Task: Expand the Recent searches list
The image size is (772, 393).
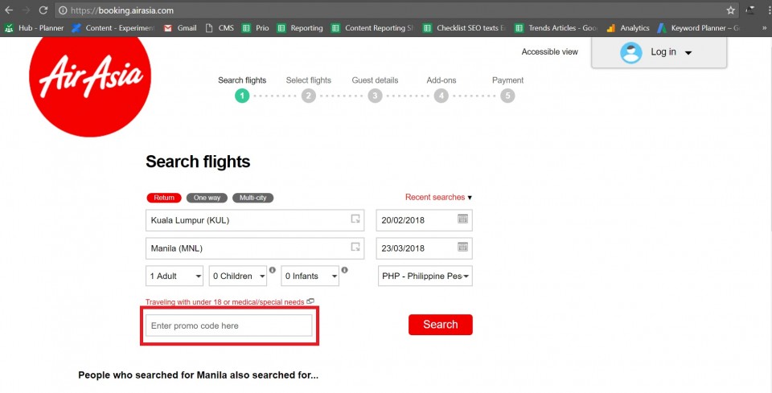Action: pos(438,197)
